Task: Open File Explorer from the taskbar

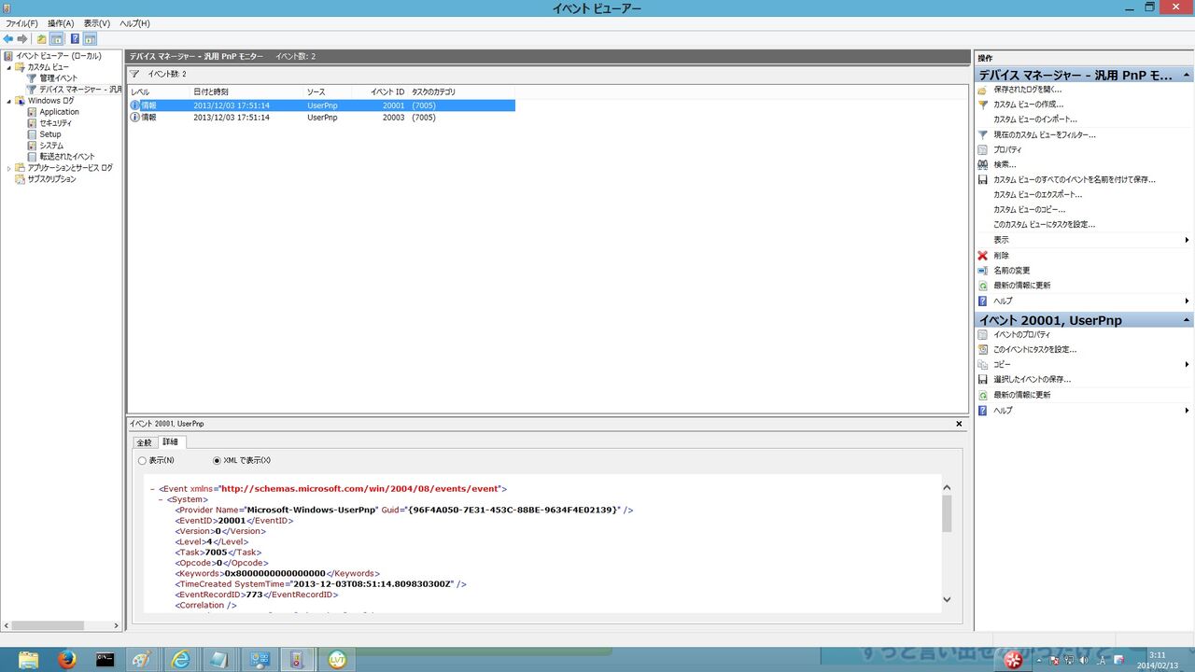Action: [x=29, y=659]
